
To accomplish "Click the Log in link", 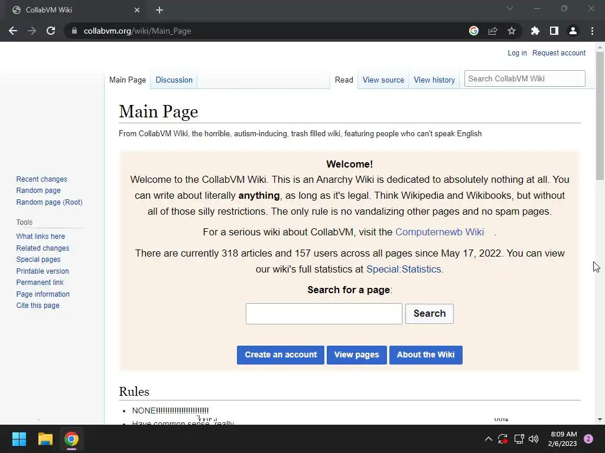I will [517, 53].
